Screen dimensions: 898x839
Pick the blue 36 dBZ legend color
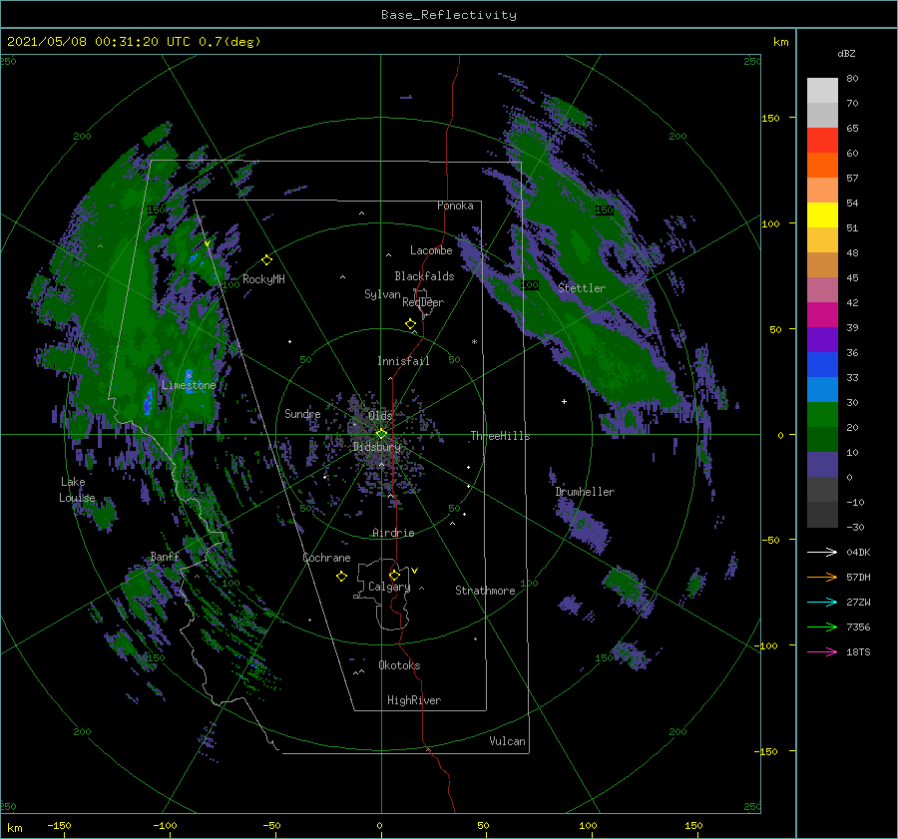[822, 365]
